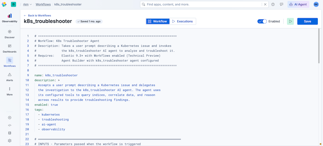Click the '# Requires: Elastic 9.3+' comment line
Viewport: 323px width, 146px height.
pos(97,56)
